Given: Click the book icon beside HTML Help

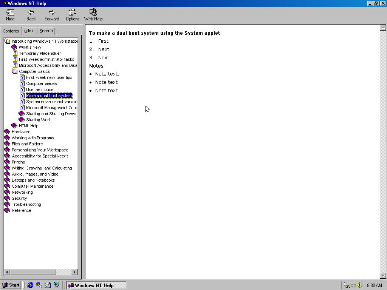Looking at the screenshot, I should 14,126.
